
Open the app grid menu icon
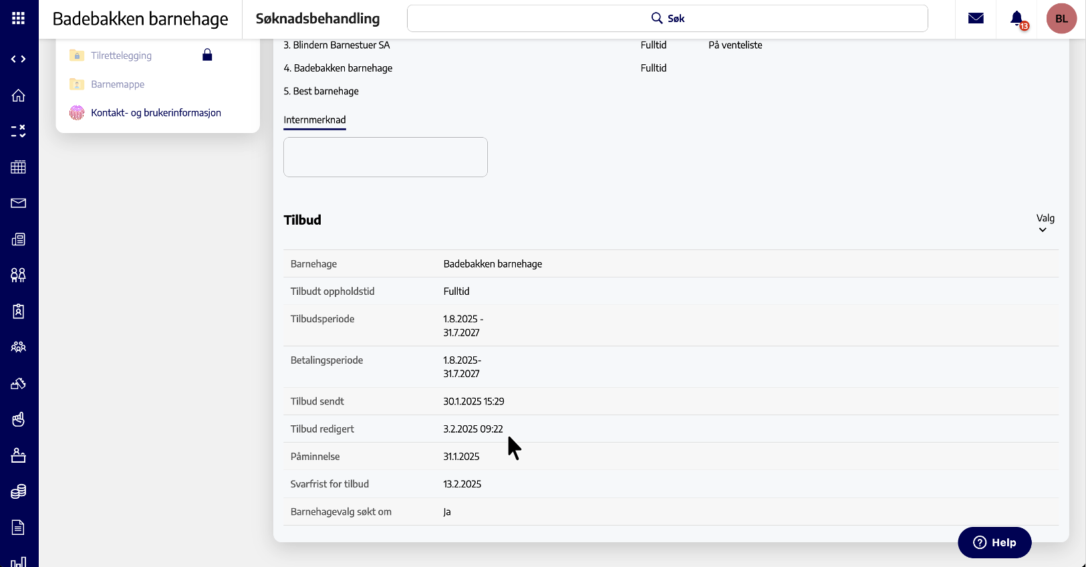coord(19,19)
